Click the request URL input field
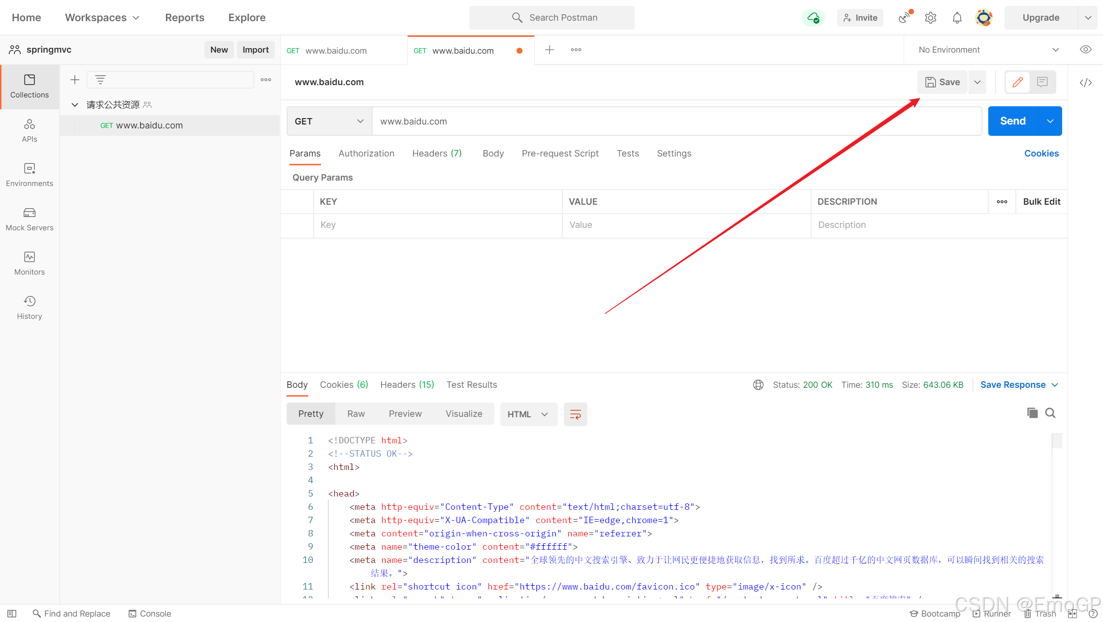This screenshot has width=1103, height=622. (x=677, y=121)
